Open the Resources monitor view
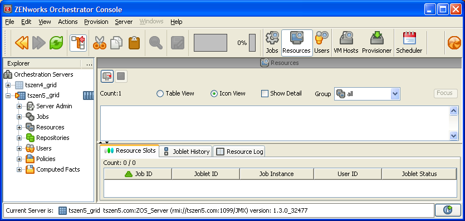This screenshot has width=465, height=221. tap(297, 43)
